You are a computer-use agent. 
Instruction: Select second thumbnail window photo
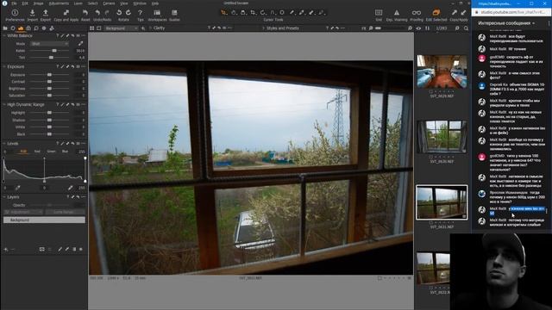pos(442,137)
